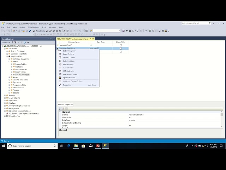Collapse the Databases tree node
Screen dimensions: 226x170
pos(5,49)
